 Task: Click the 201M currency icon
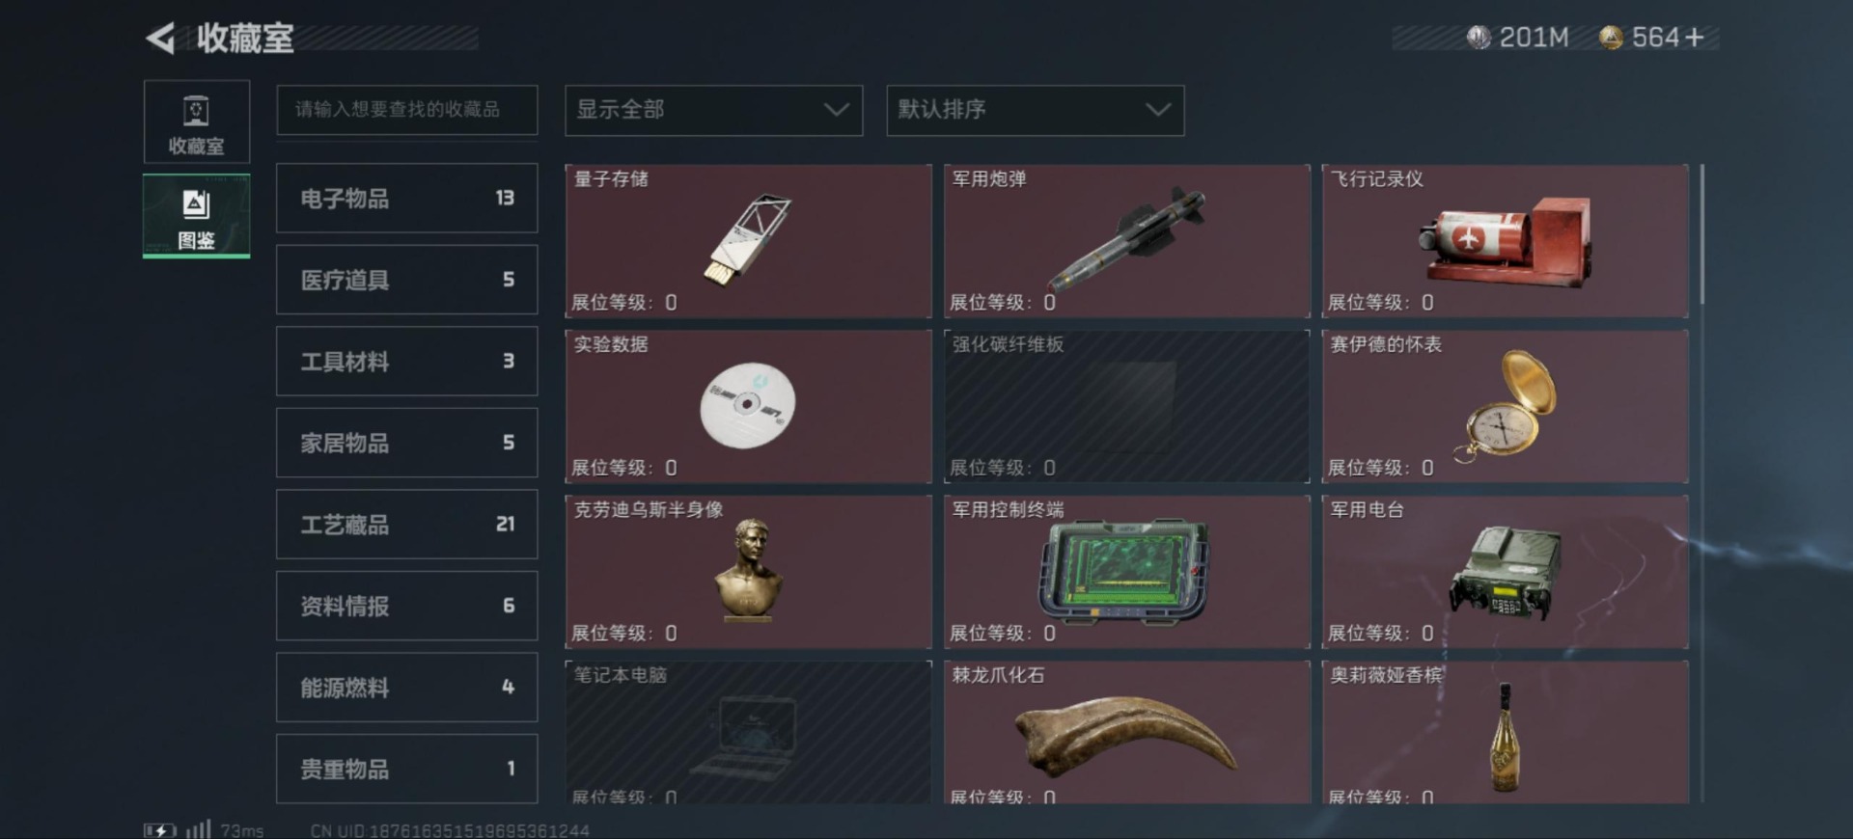pos(1478,38)
